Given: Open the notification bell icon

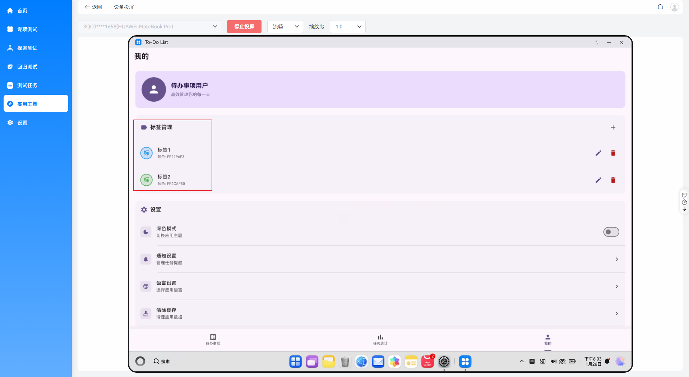Looking at the screenshot, I should [x=660, y=7].
